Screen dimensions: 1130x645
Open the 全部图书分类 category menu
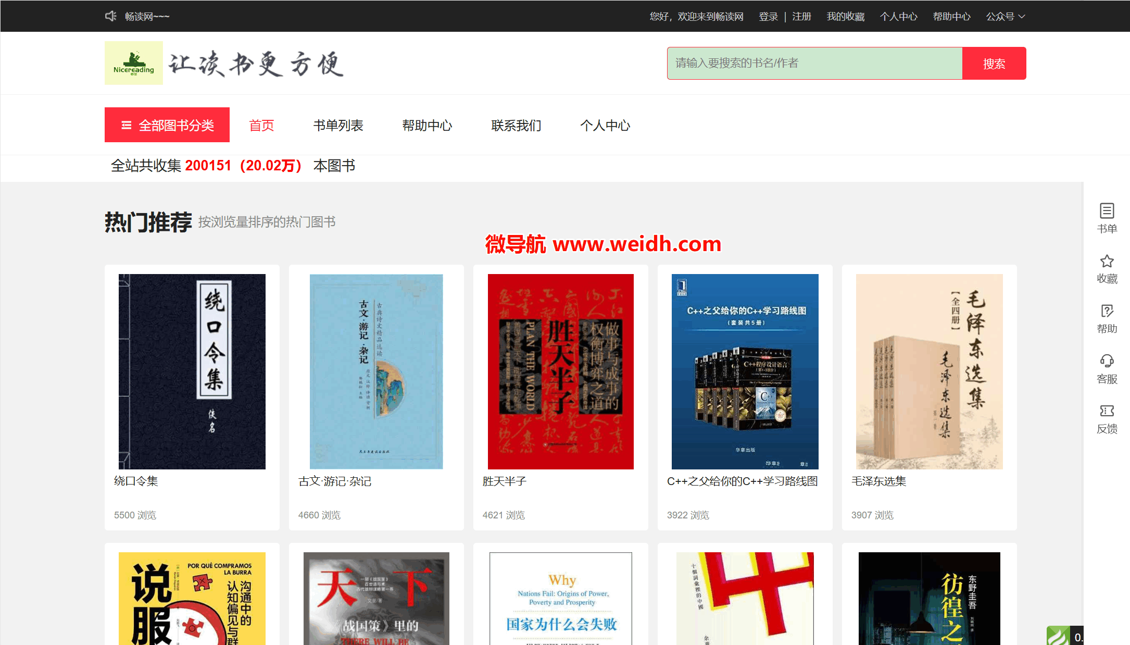pyautogui.click(x=167, y=125)
